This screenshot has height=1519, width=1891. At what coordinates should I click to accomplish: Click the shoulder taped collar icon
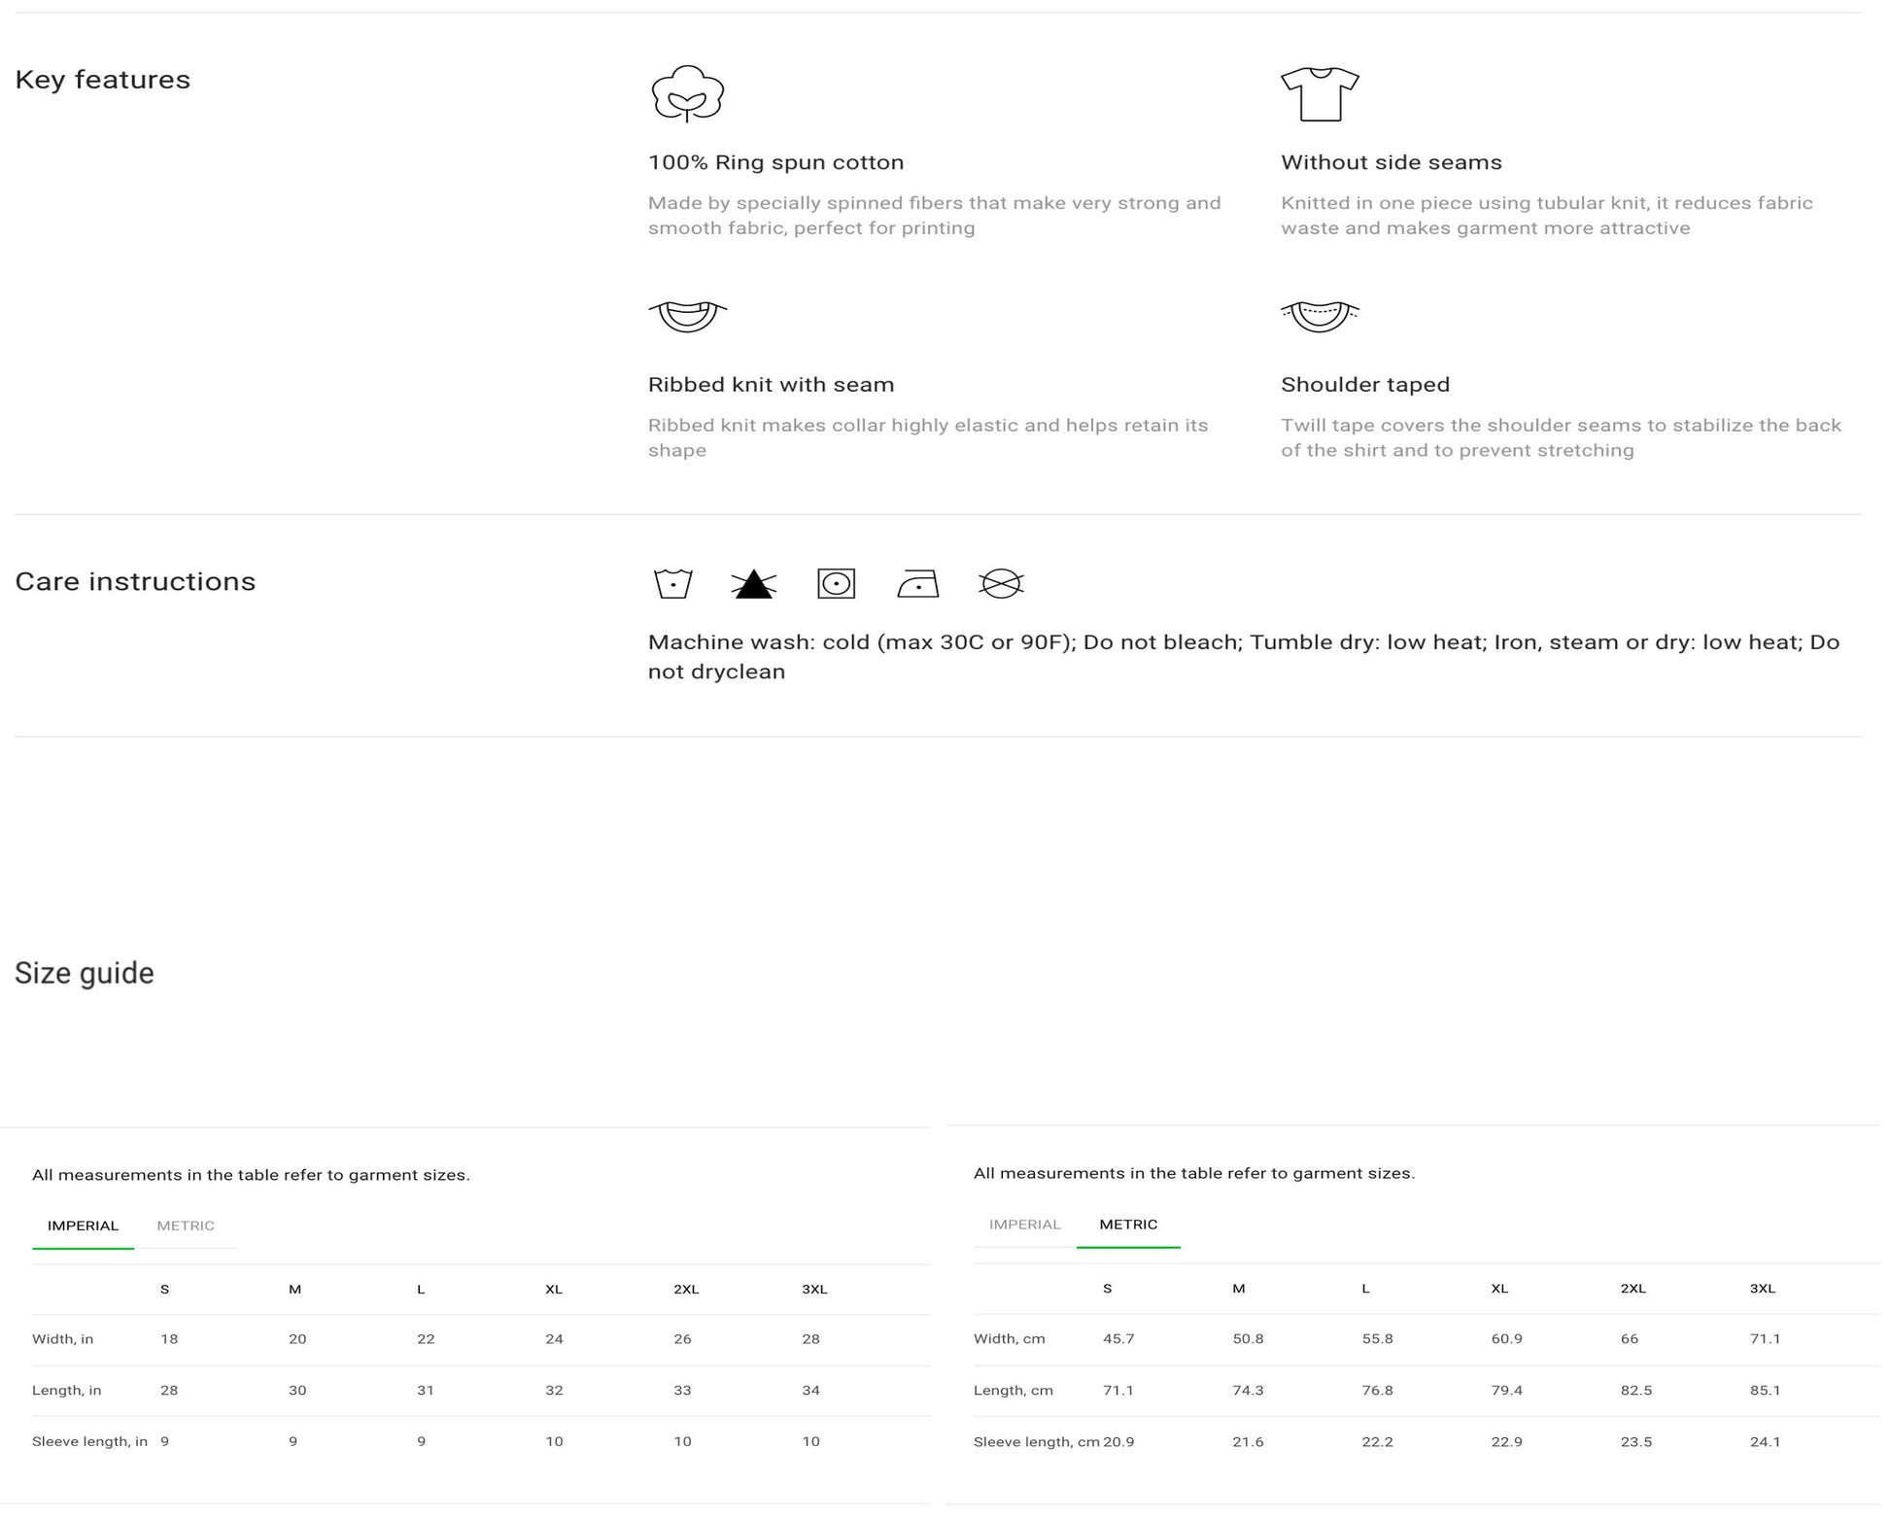pos(1319,316)
